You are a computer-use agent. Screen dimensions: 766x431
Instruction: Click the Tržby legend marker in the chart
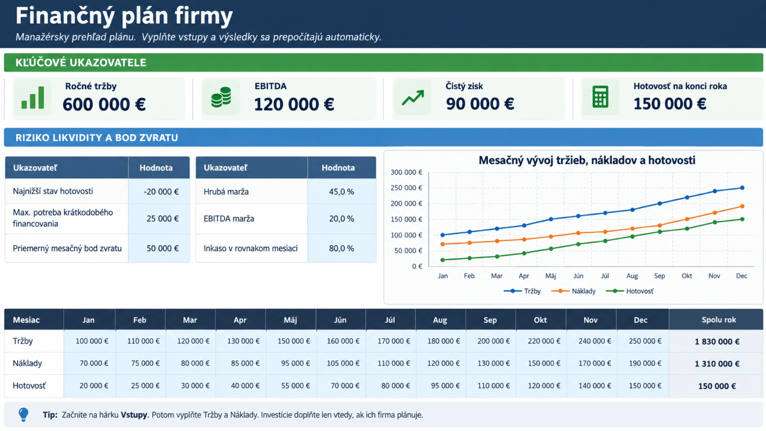(x=512, y=291)
